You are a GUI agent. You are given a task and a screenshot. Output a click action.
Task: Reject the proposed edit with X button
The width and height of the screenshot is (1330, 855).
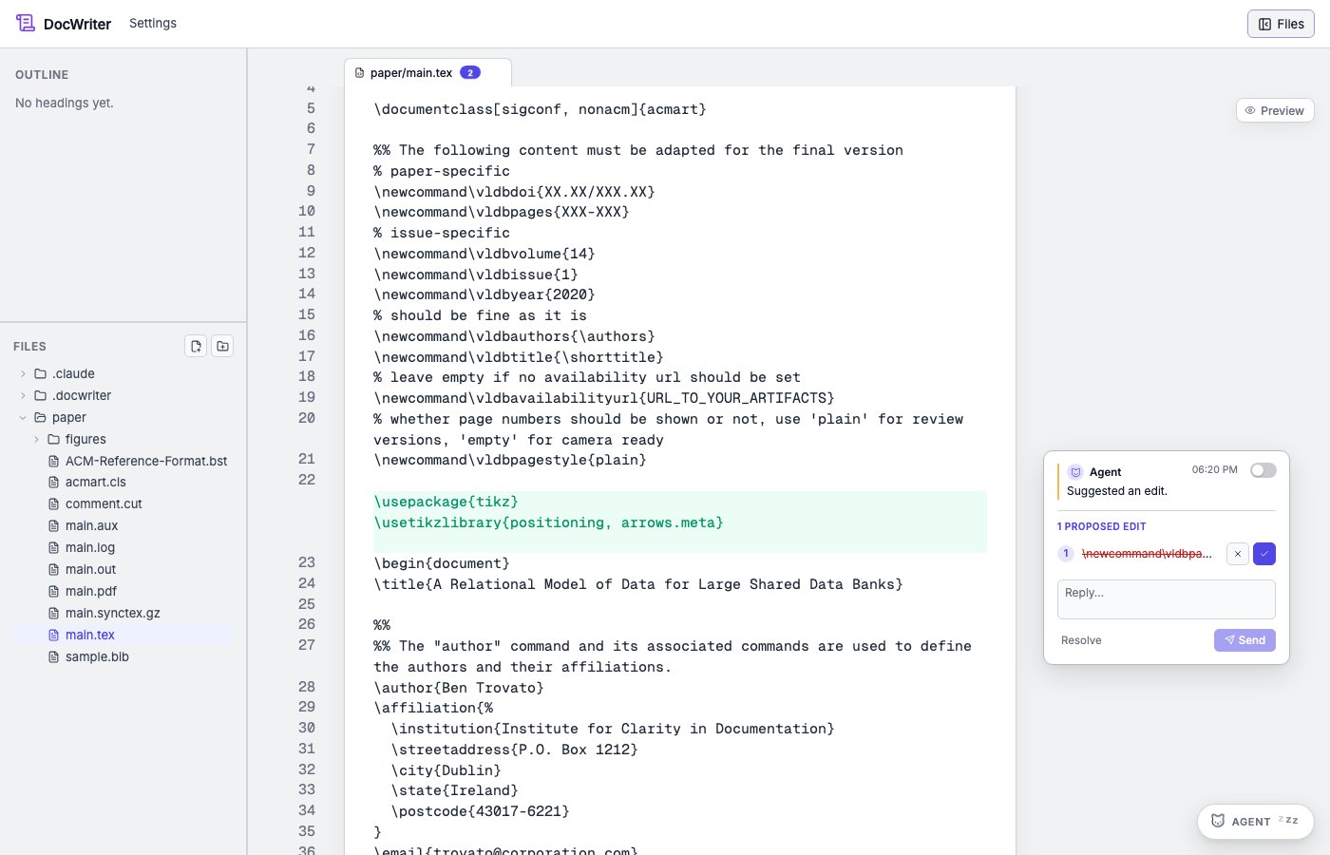point(1238,554)
